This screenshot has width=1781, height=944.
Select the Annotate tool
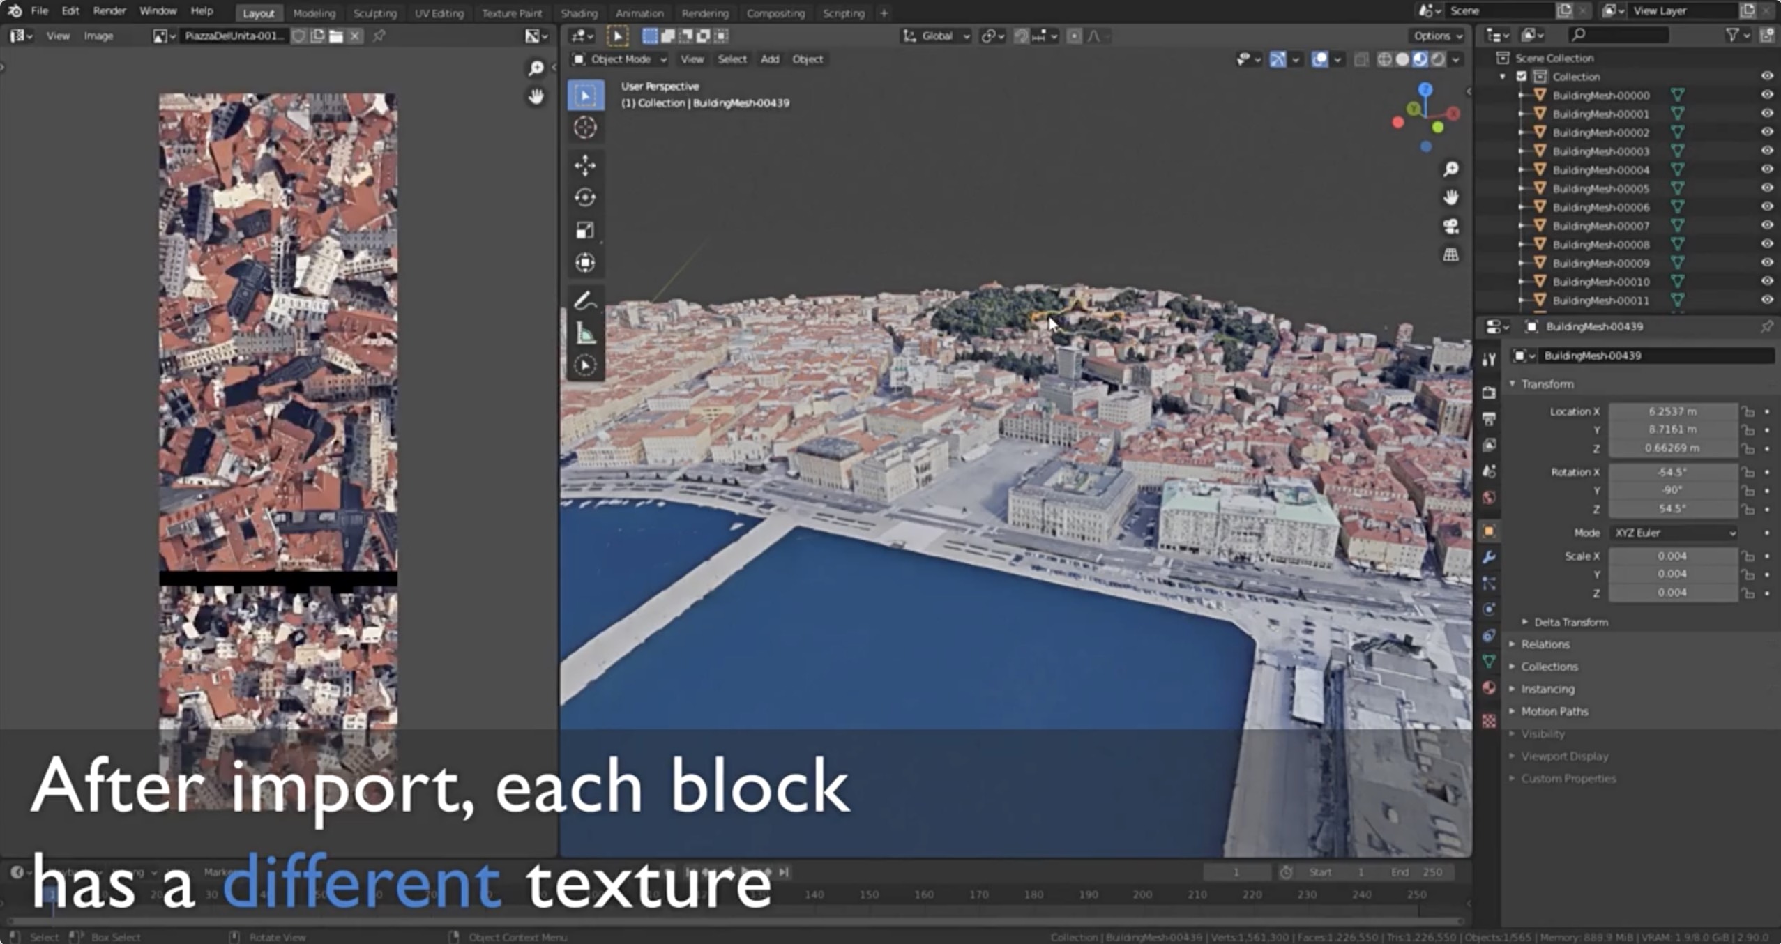click(585, 300)
